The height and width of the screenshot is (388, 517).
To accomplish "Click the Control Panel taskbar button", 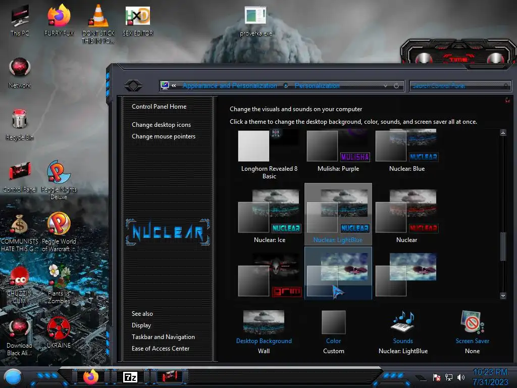I will pos(170,376).
